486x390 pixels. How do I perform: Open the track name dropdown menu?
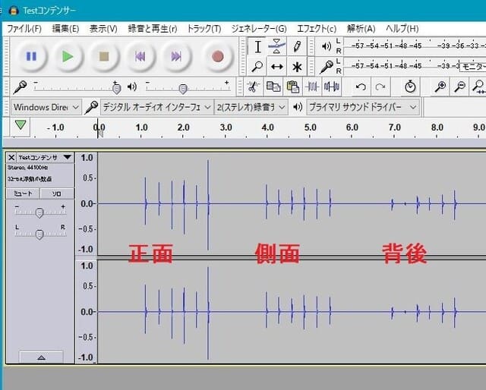coord(67,158)
